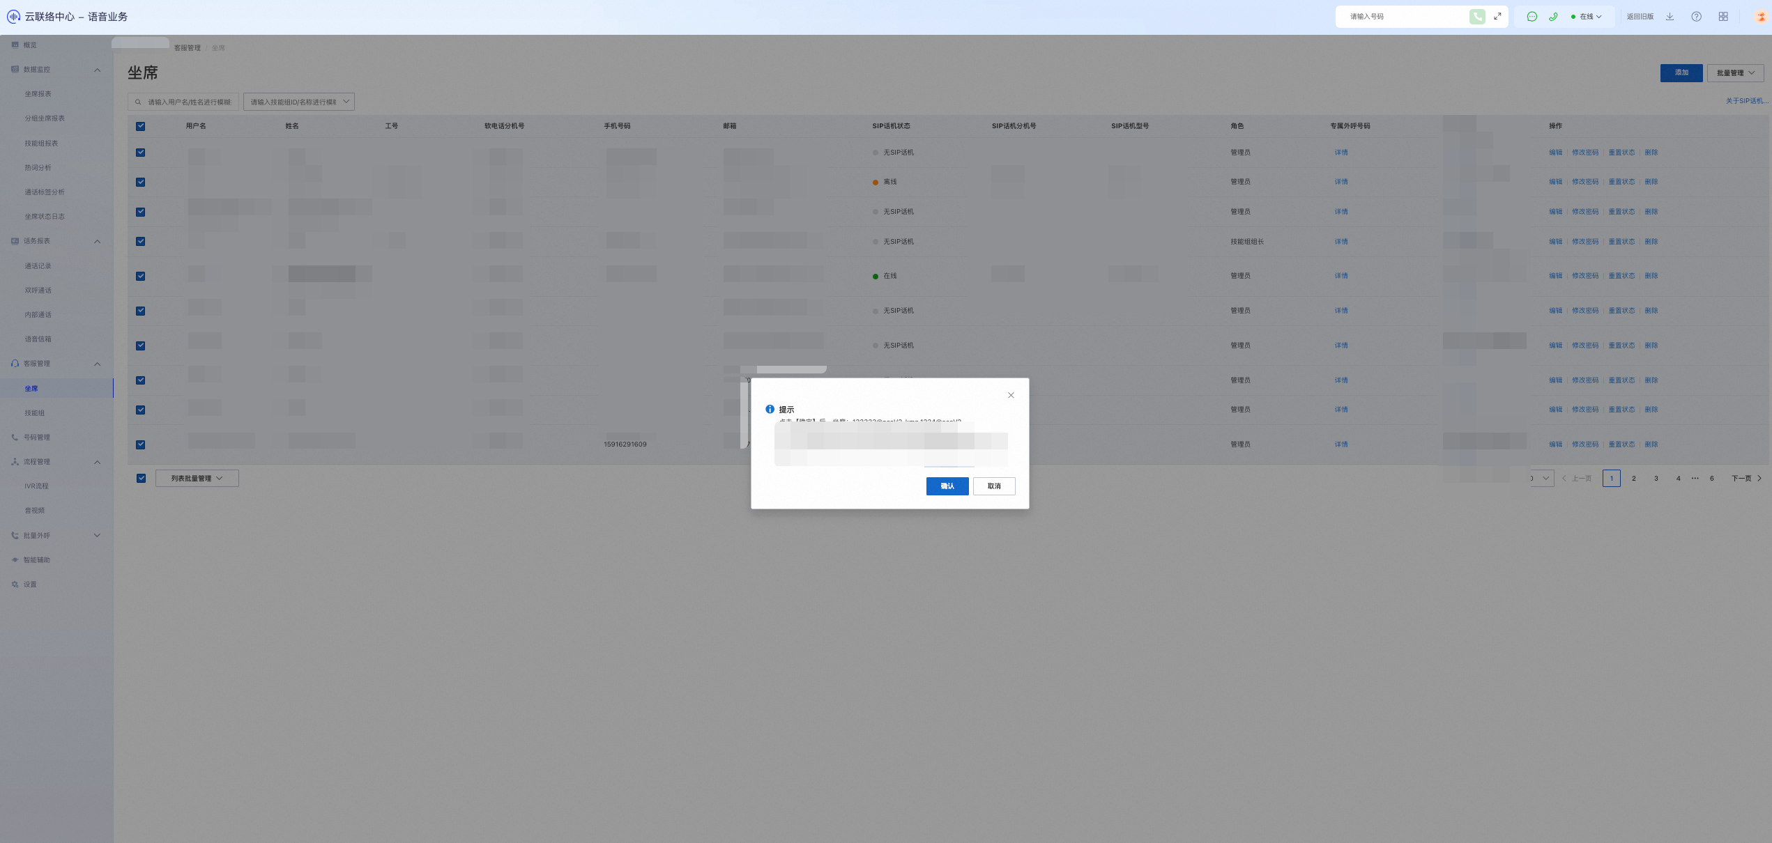Open the help question mark icon
This screenshot has height=843, width=1772.
pyautogui.click(x=1696, y=17)
